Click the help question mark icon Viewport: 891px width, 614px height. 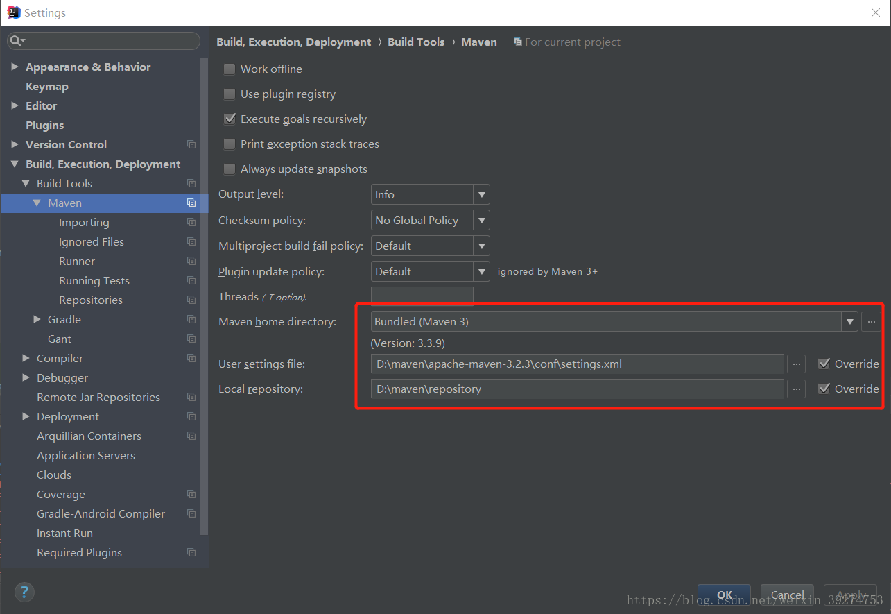[24, 592]
